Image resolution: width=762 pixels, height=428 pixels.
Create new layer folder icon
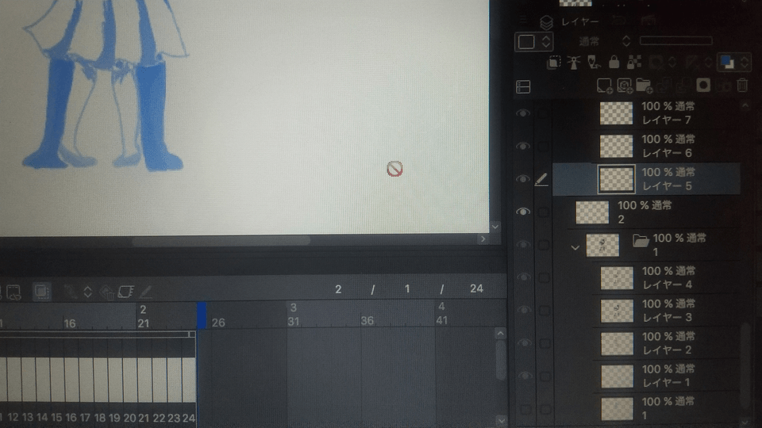tap(644, 86)
